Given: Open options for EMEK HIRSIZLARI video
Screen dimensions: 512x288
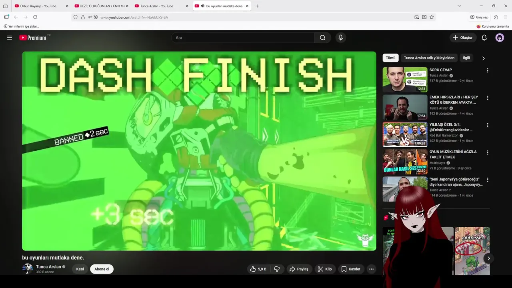Looking at the screenshot, I should pos(487,98).
